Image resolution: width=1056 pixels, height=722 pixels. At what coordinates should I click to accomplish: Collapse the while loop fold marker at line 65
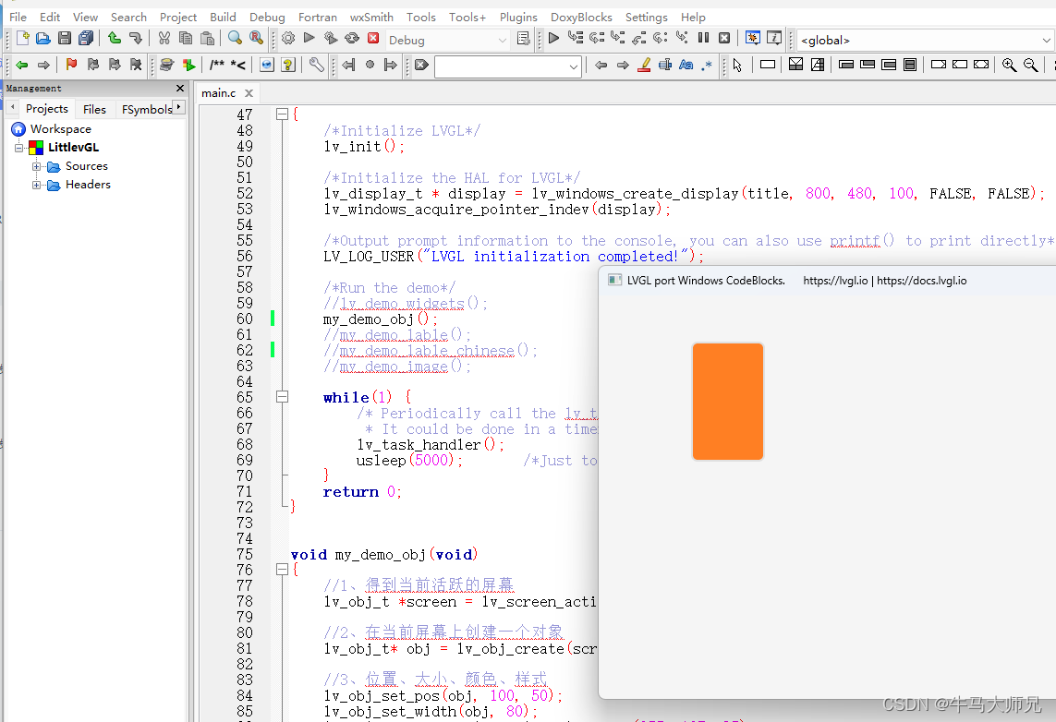point(282,397)
